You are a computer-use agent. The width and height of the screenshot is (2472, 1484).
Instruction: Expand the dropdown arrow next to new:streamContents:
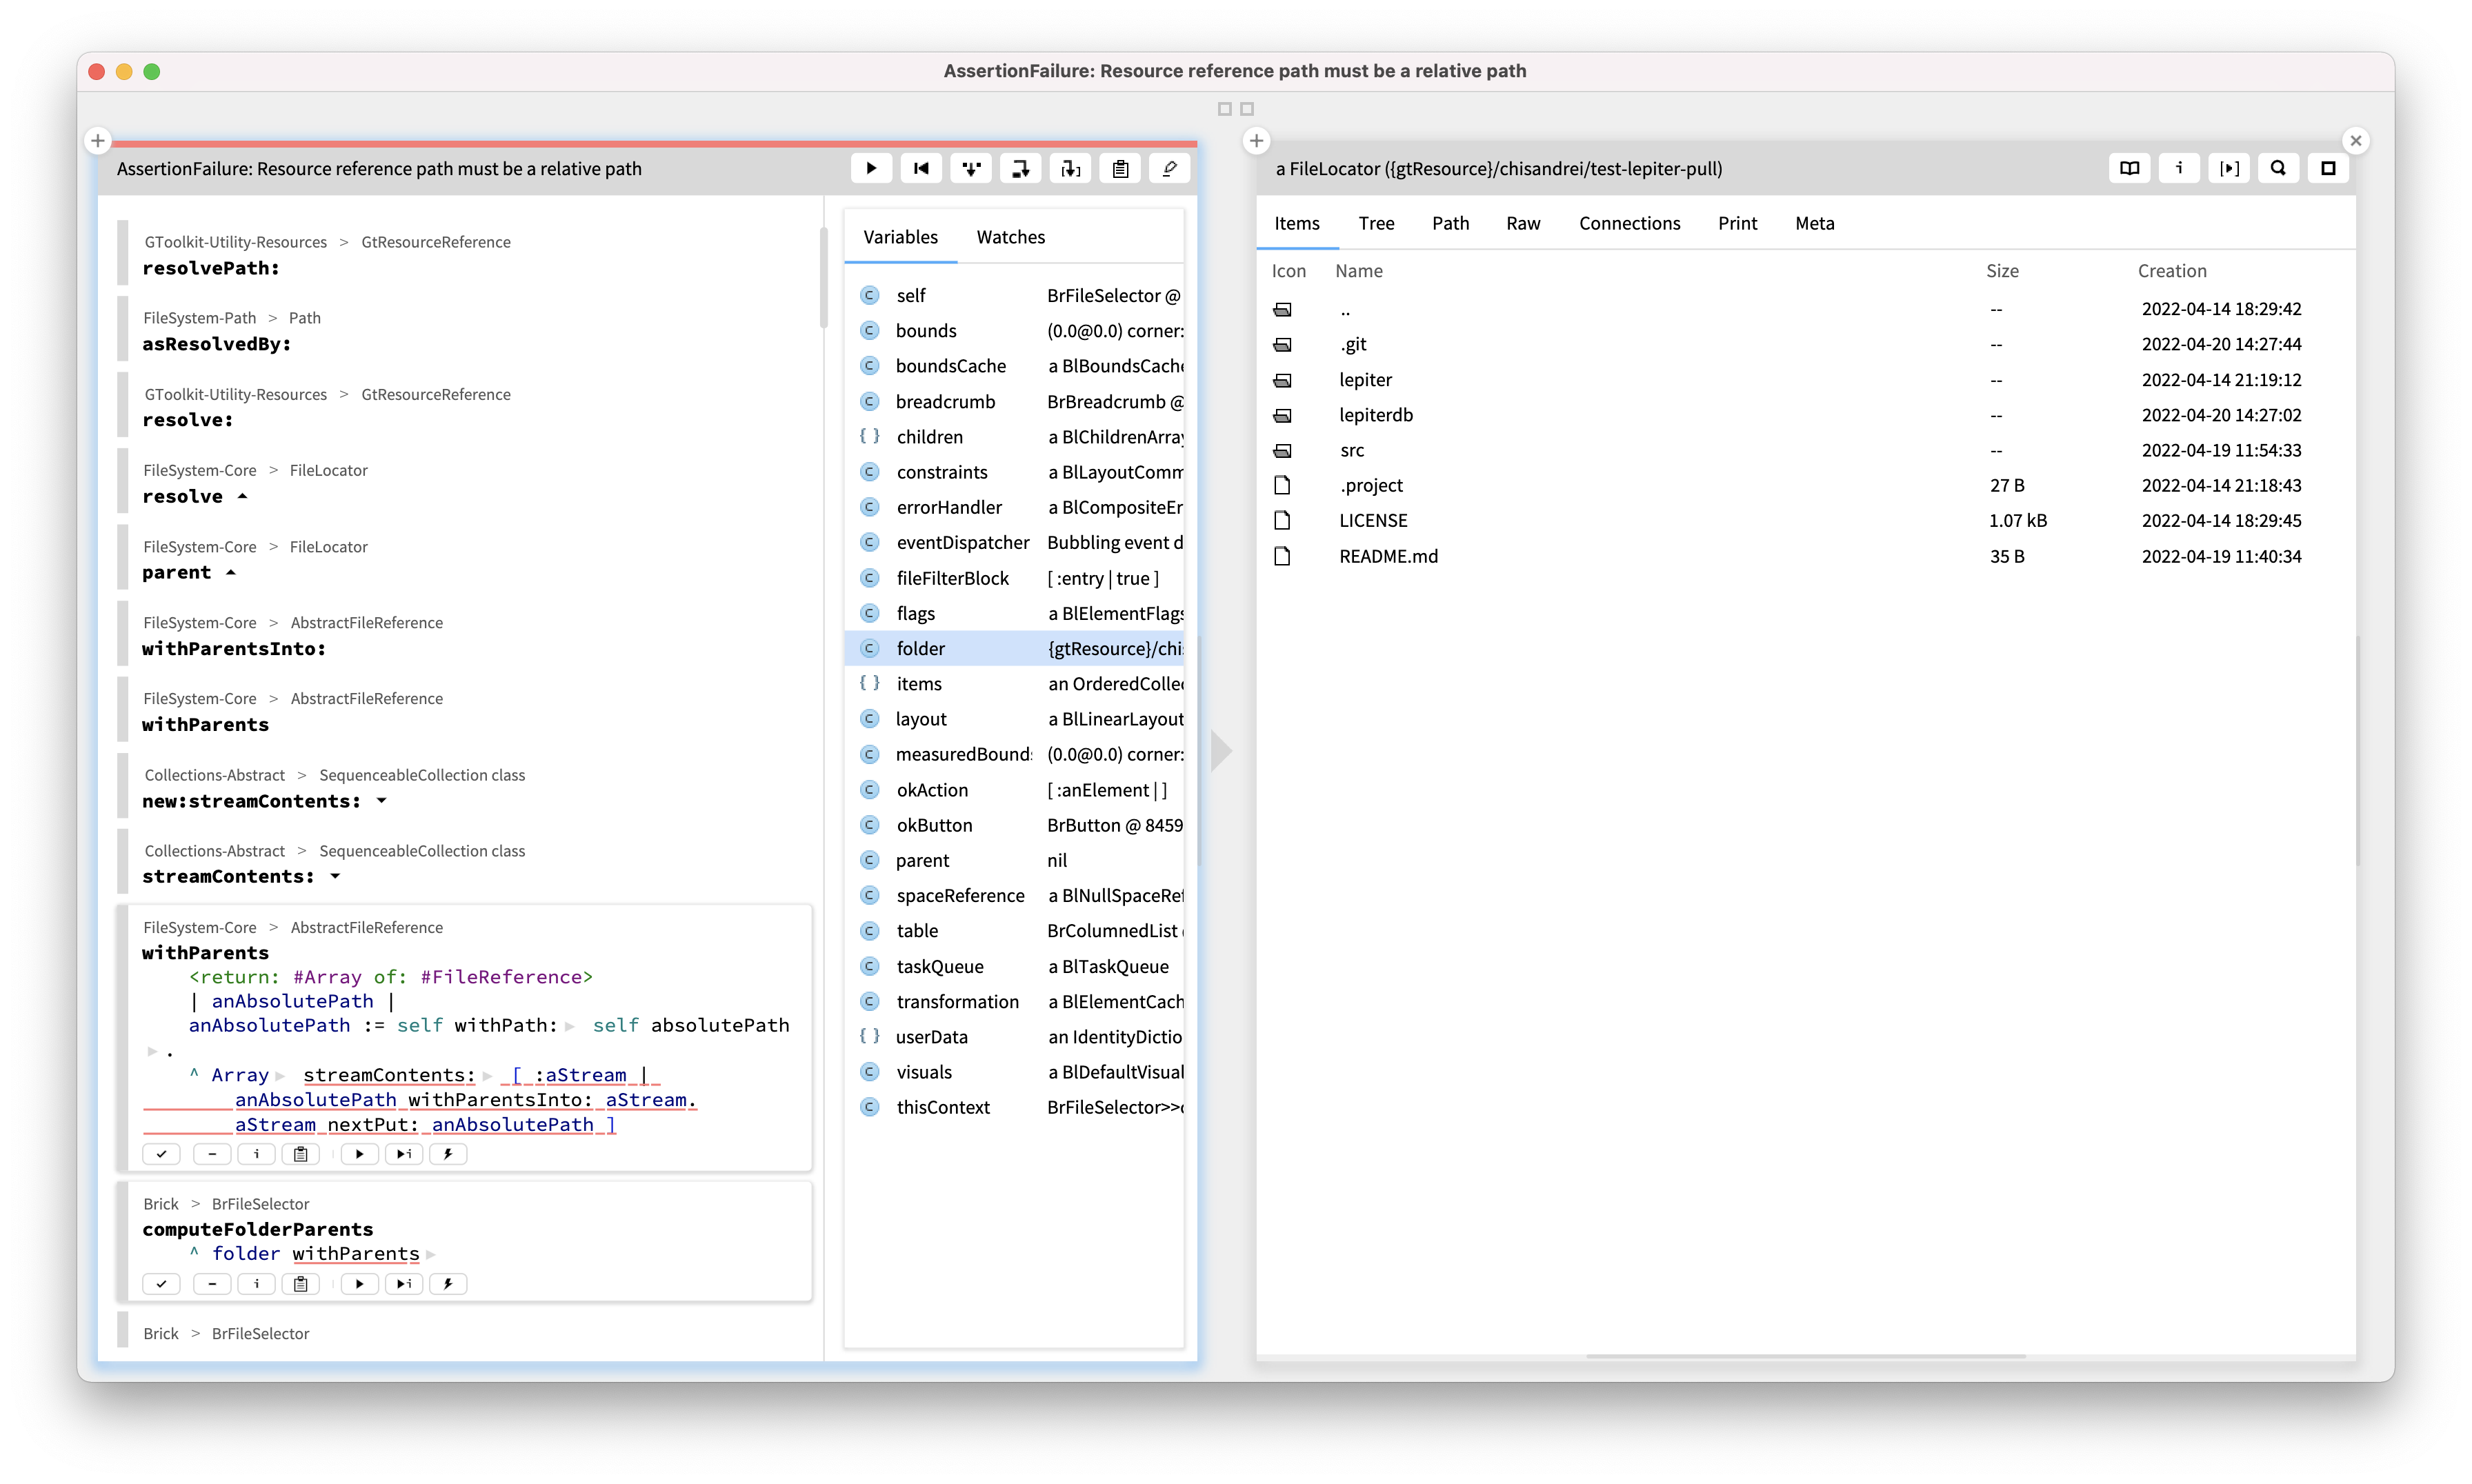tap(381, 801)
